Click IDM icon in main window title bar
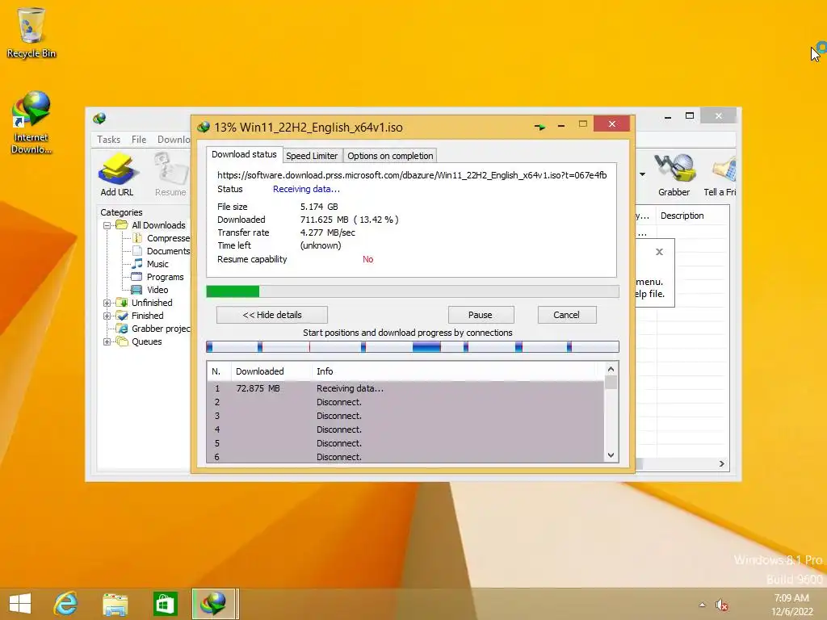This screenshot has width=827, height=620. coord(99,118)
